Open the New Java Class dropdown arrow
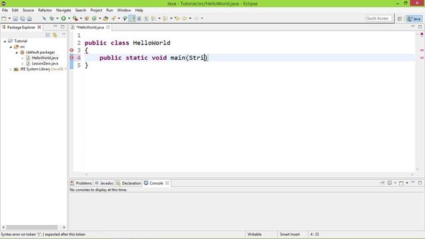This screenshot has width=425, height=239. 100,19
